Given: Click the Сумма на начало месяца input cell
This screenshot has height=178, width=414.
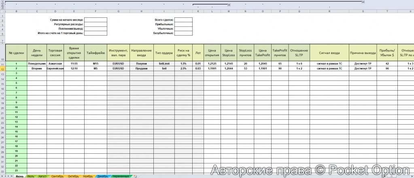Looking at the screenshot, I should (x=96, y=19).
